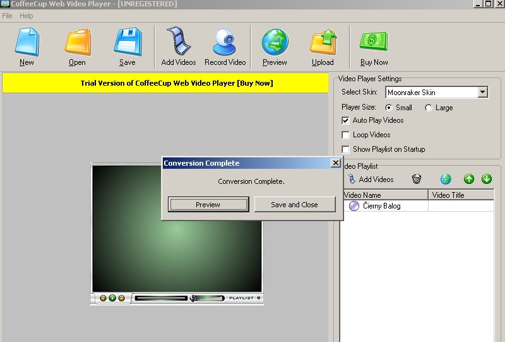Move video down with green down arrow
The width and height of the screenshot is (505, 342).
[x=487, y=179]
